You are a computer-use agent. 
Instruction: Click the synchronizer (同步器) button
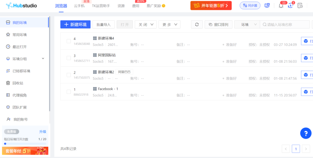250,6
